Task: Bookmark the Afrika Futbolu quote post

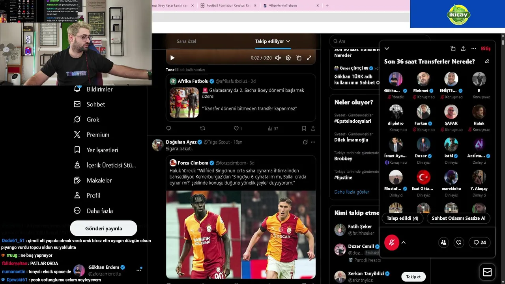Action: coord(304,128)
